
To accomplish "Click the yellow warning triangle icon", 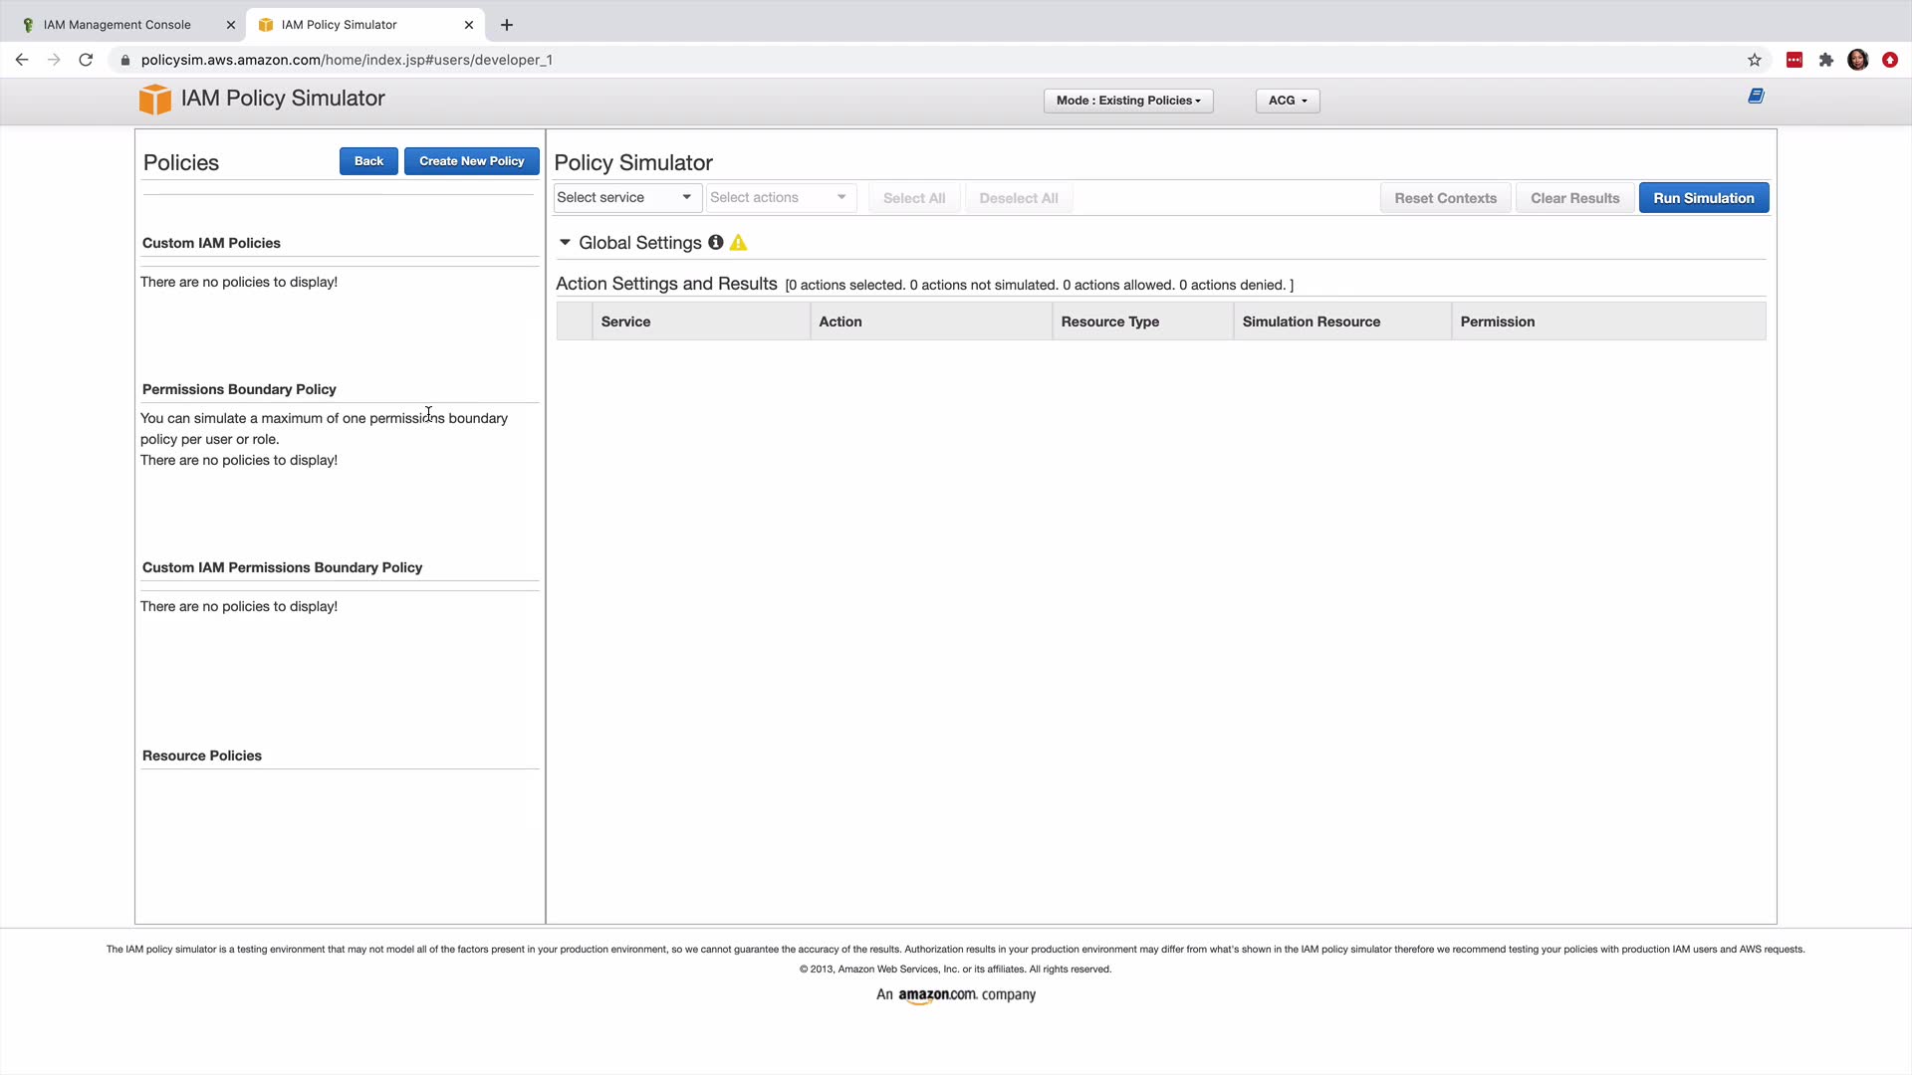I will 738,243.
